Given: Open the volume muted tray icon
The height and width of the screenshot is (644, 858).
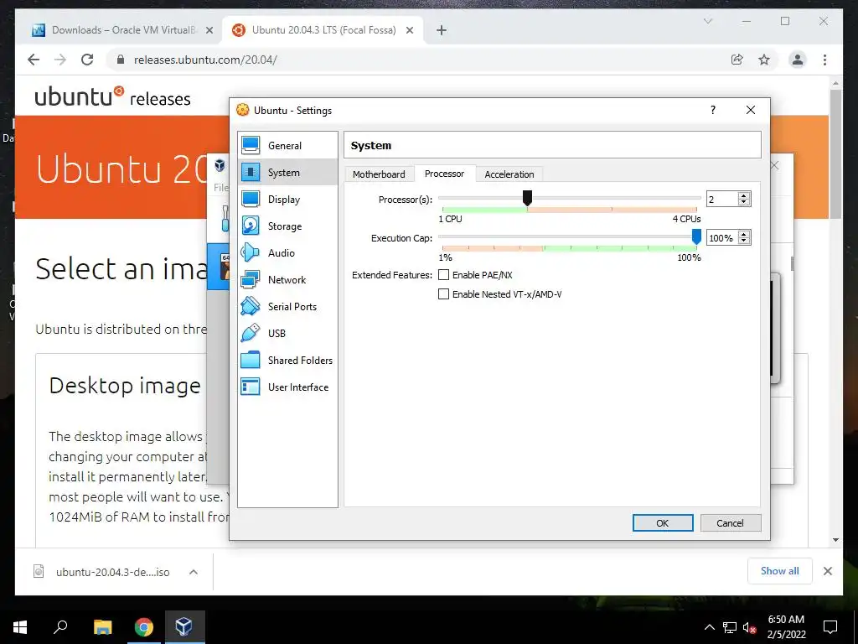Looking at the screenshot, I should point(750,627).
